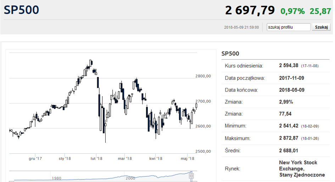Click the Średni value 2 688,01

tap(289, 151)
